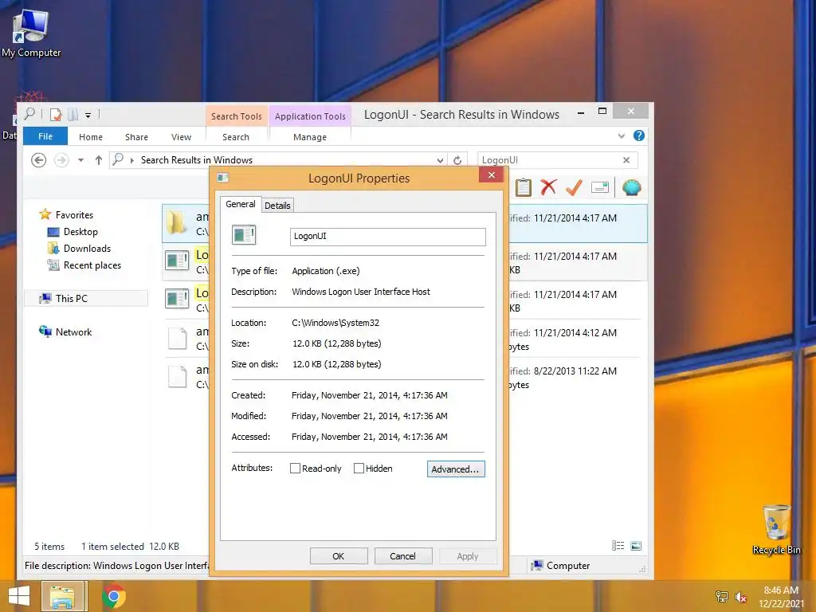Close the LogonUI Properties dialog
The height and width of the screenshot is (612, 816).
(491, 175)
